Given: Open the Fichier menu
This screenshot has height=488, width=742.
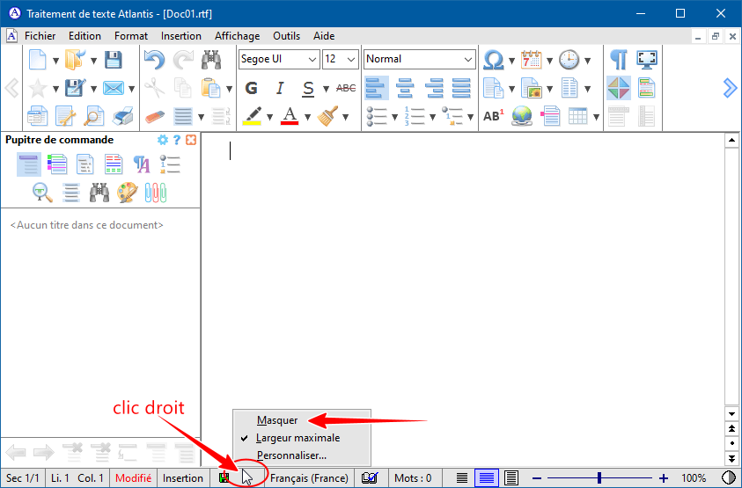Looking at the screenshot, I should point(40,36).
